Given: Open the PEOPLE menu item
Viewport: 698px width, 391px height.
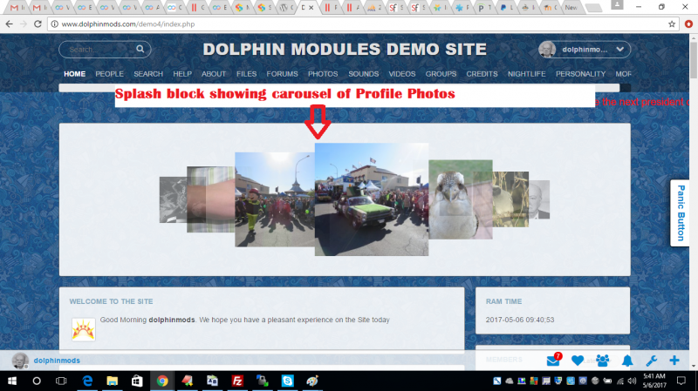Looking at the screenshot, I should click(x=110, y=74).
